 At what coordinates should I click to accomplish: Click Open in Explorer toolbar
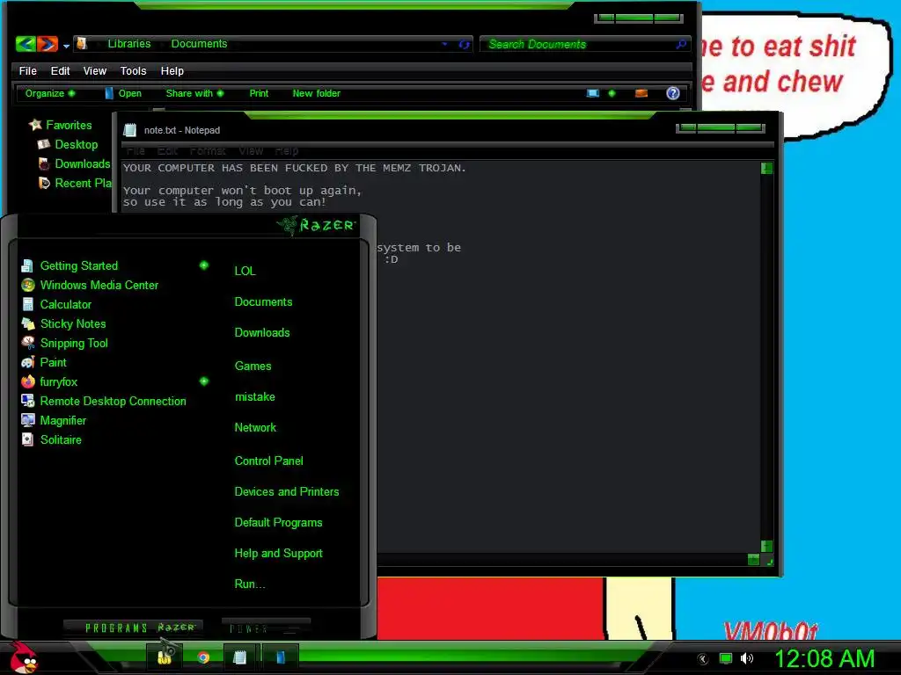(123, 93)
